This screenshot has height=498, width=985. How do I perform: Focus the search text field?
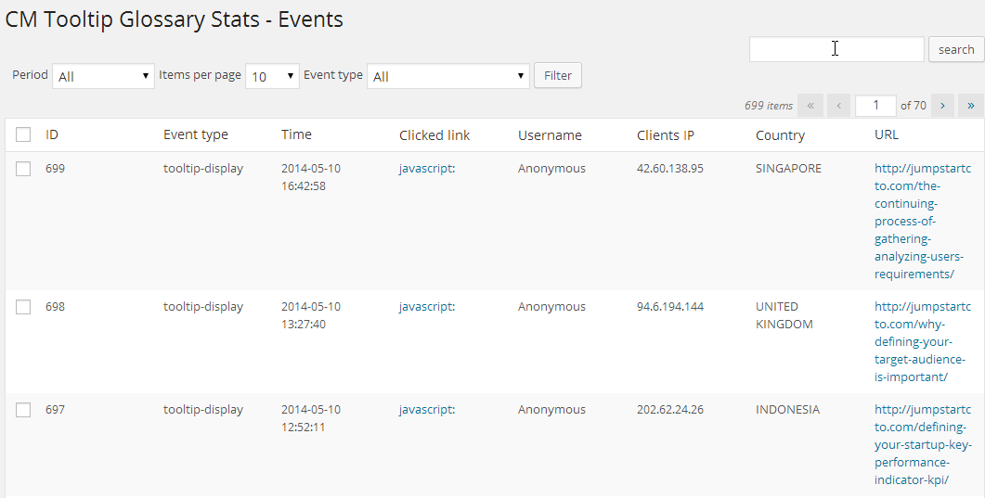(x=836, y=50)
